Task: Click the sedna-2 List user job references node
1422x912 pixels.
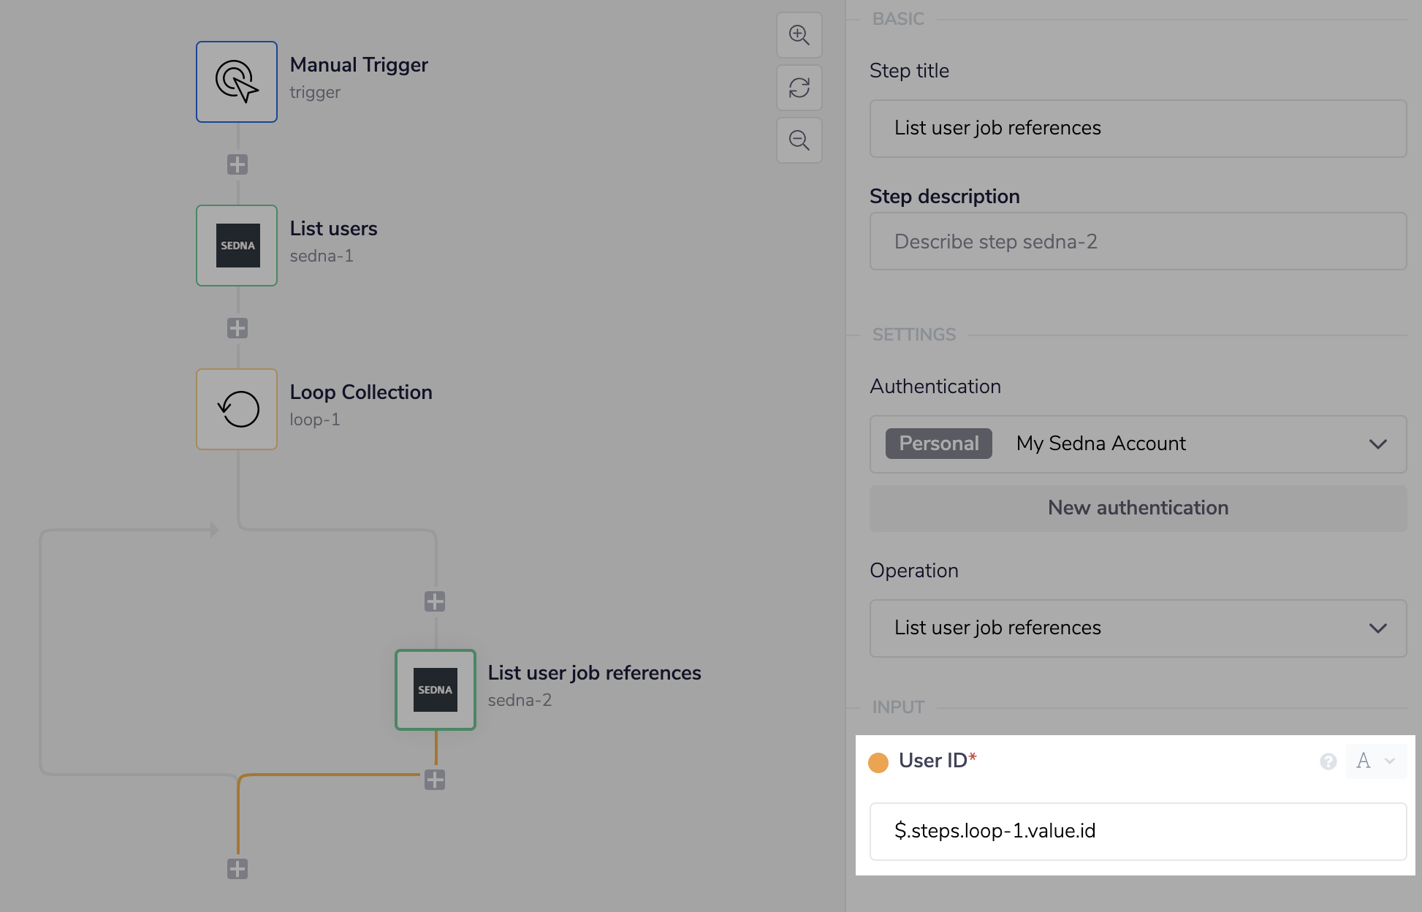Action: click(435, 689)
